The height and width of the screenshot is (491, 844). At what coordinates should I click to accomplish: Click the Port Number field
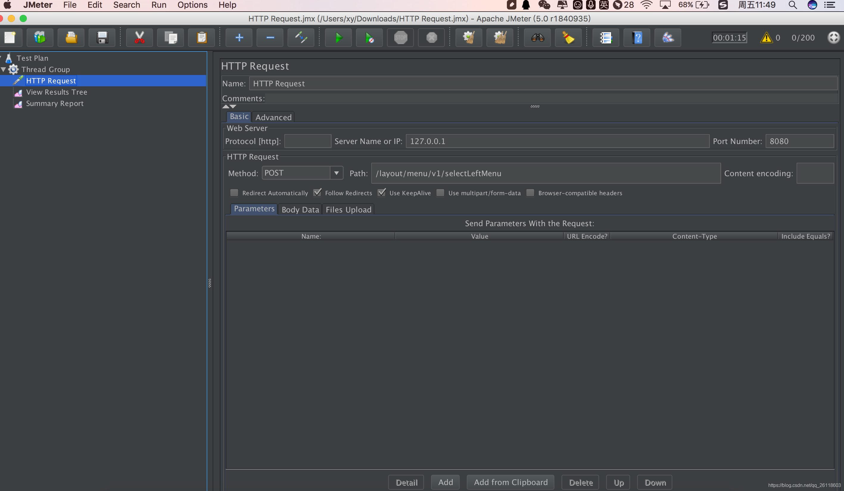point(799,141)
